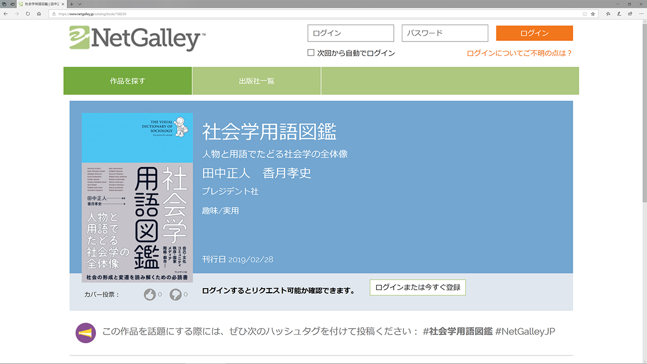This screenshot has width=647, height=364.
Task: Click the purple megaphone icon
Action: (85, 333)
